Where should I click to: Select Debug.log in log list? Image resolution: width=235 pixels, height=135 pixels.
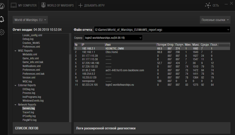[28, 39]
